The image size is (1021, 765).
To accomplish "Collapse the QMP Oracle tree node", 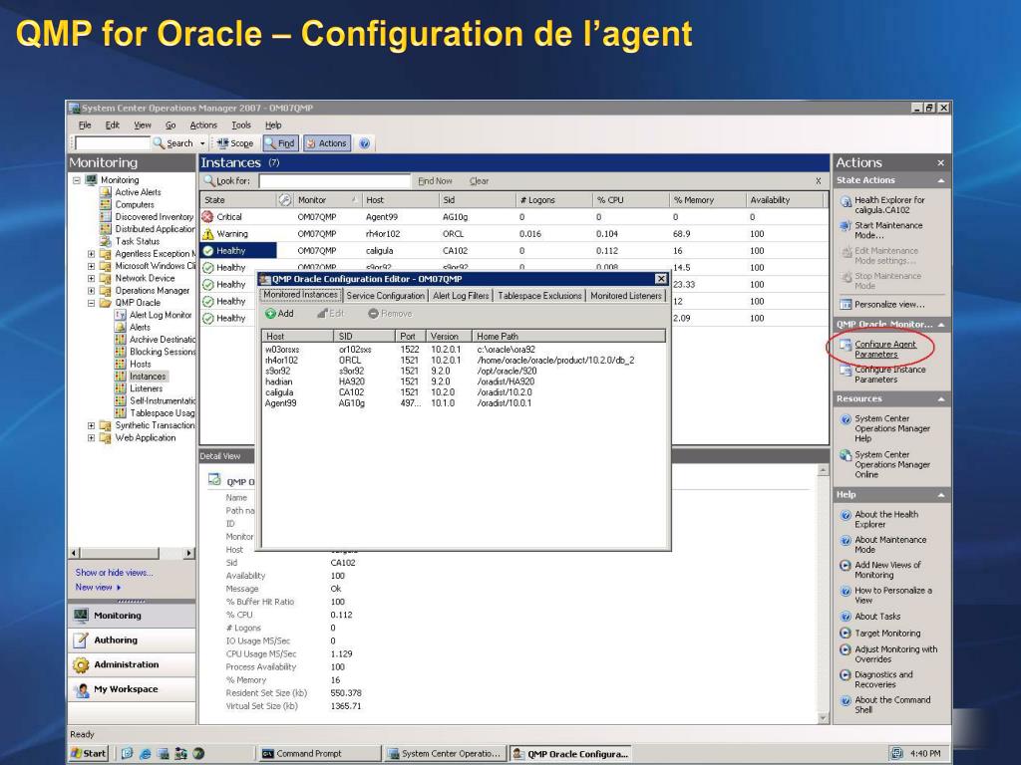I will (x=91, y=303).
